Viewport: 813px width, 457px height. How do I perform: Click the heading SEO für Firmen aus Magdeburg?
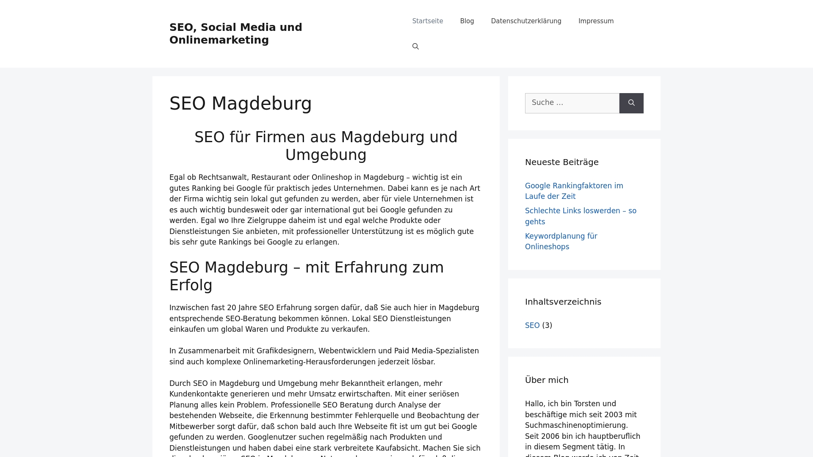326,146
